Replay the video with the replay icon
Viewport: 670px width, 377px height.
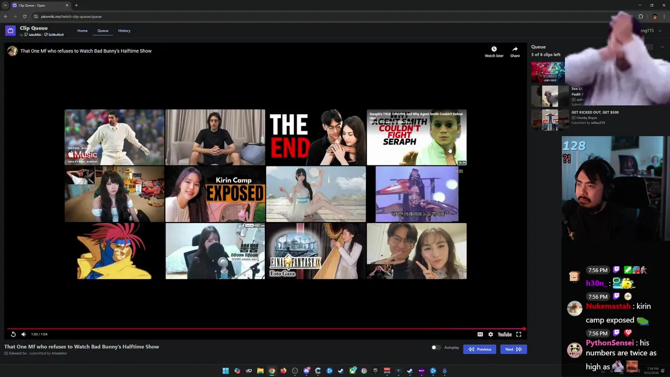pyautogui.click(x=13, y=334)
